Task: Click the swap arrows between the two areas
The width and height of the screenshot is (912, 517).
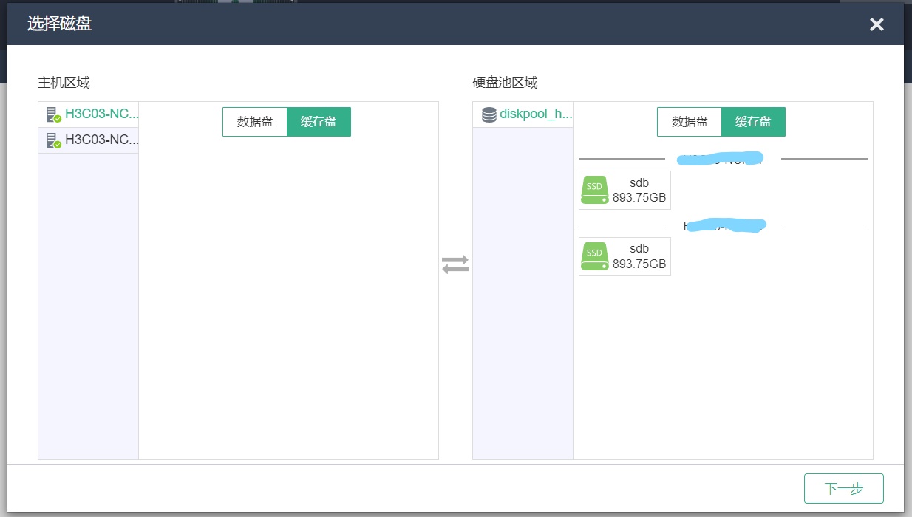Action: click(x=455, y=264)
